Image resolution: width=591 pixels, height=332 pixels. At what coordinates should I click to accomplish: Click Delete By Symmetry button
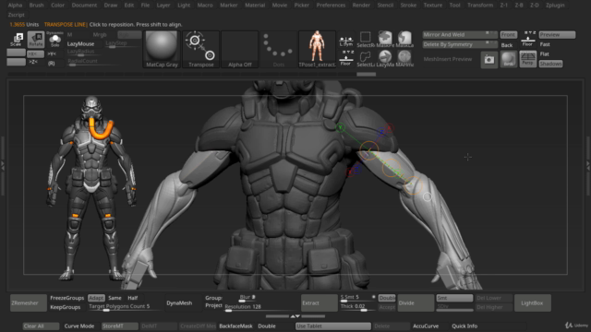tap(460, 44)
